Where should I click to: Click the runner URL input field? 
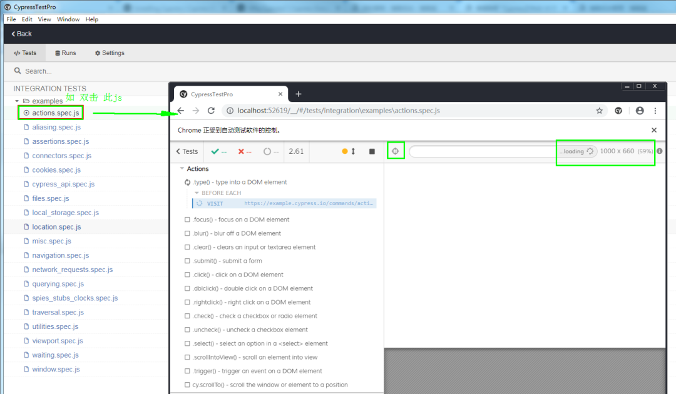pos(483,151)
